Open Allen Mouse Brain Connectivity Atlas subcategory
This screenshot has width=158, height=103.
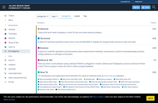(x=73, y=82)
